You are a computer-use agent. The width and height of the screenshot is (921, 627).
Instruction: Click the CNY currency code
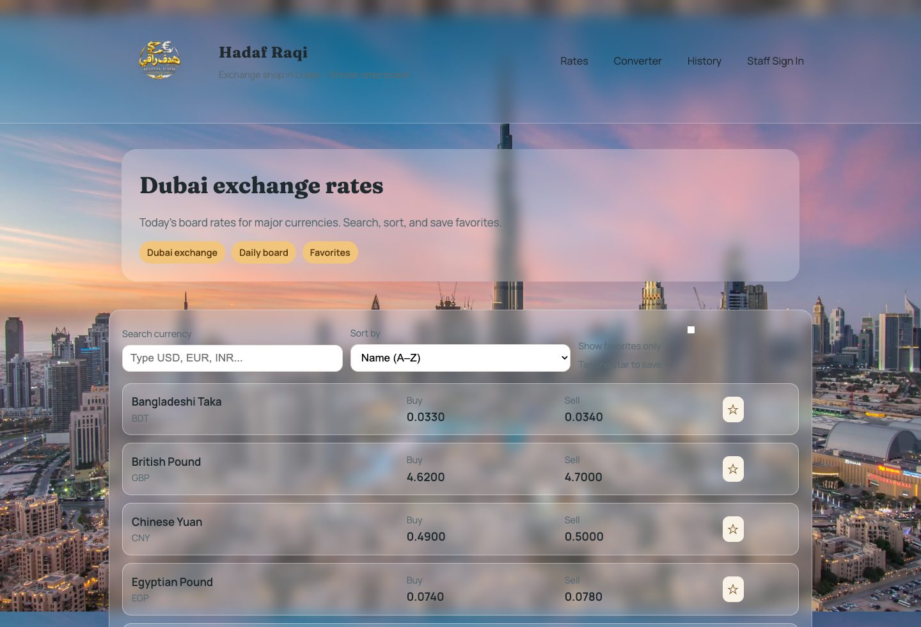141,538
